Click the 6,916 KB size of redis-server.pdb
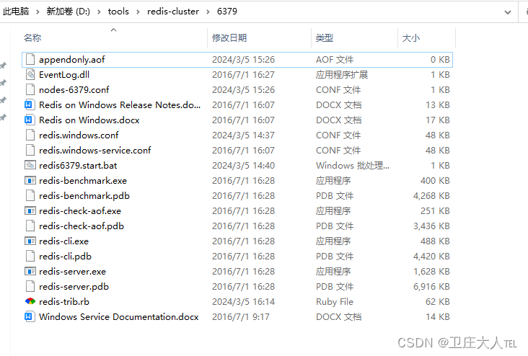The image size is (528, 356). click(x=431, y=287)
